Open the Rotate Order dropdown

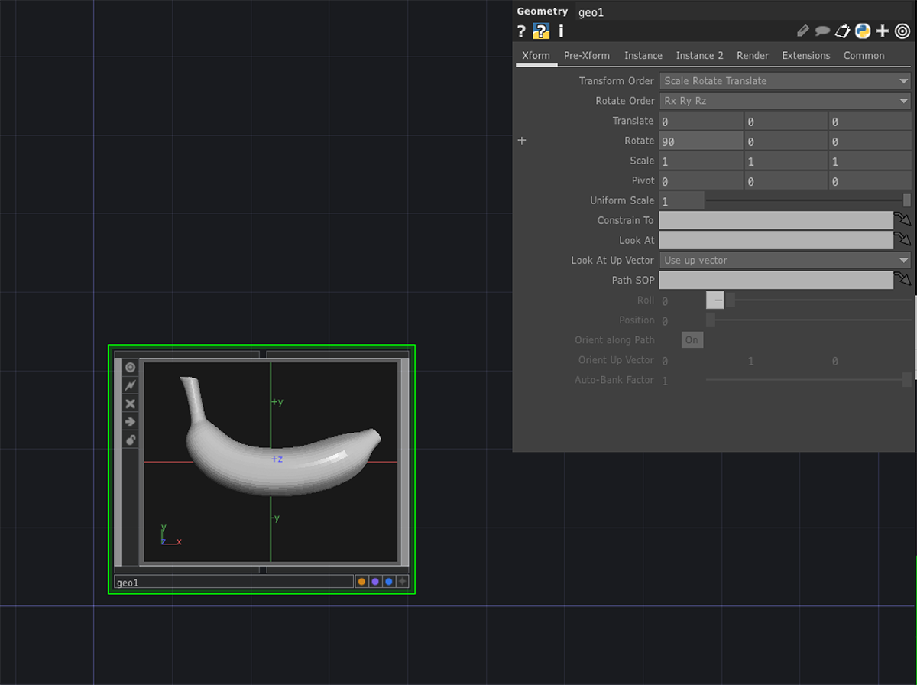pos(785,101)
